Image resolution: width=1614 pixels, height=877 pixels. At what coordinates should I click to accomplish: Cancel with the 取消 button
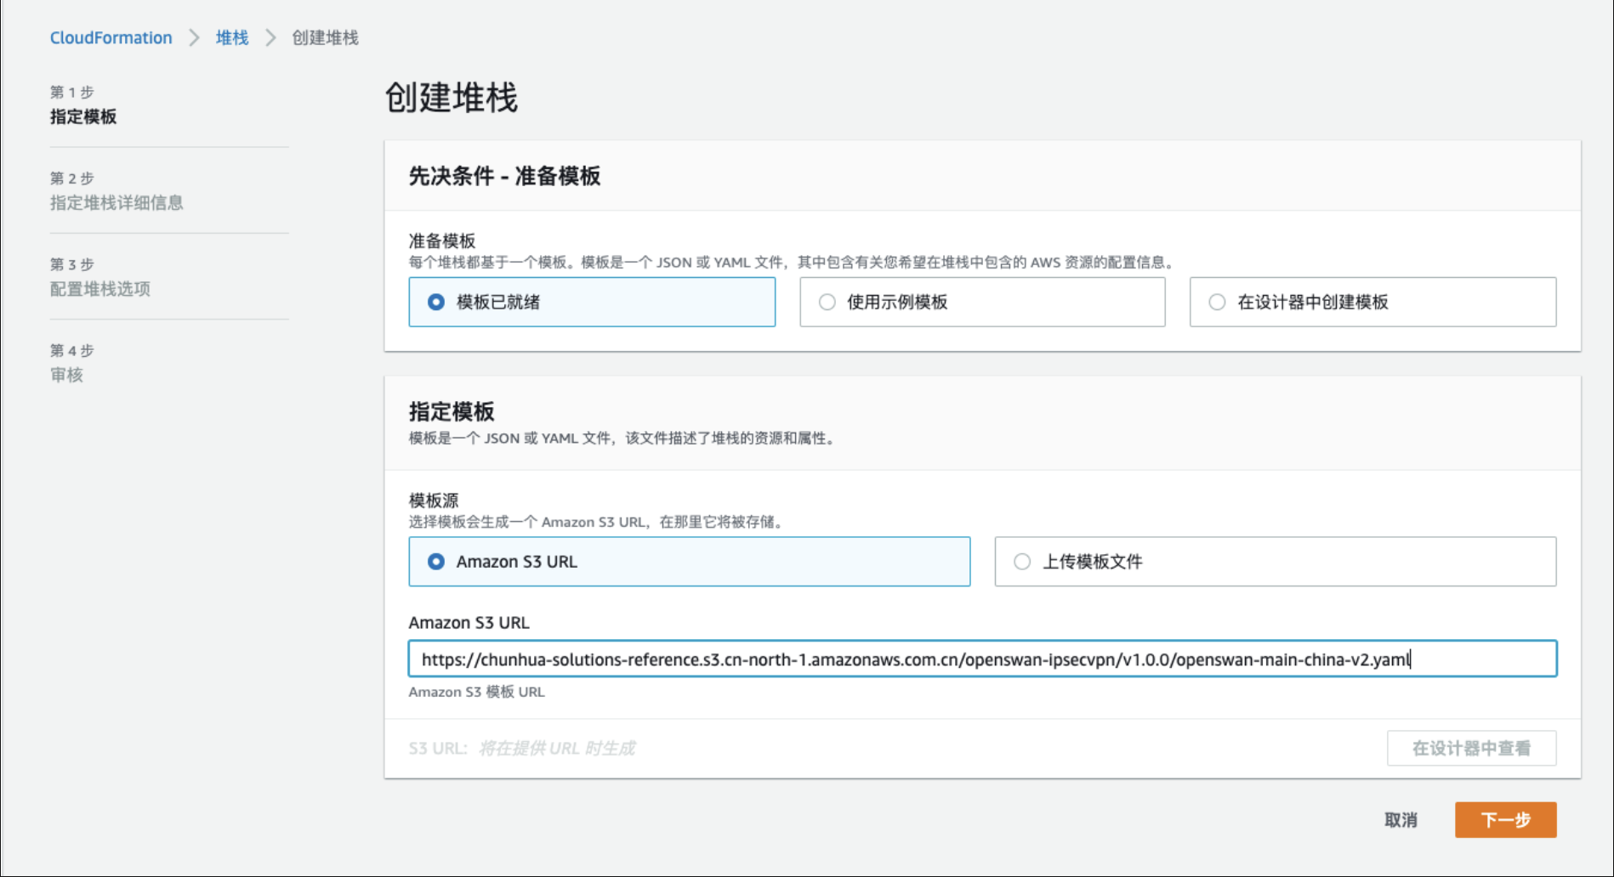[x=1401, y=819]
